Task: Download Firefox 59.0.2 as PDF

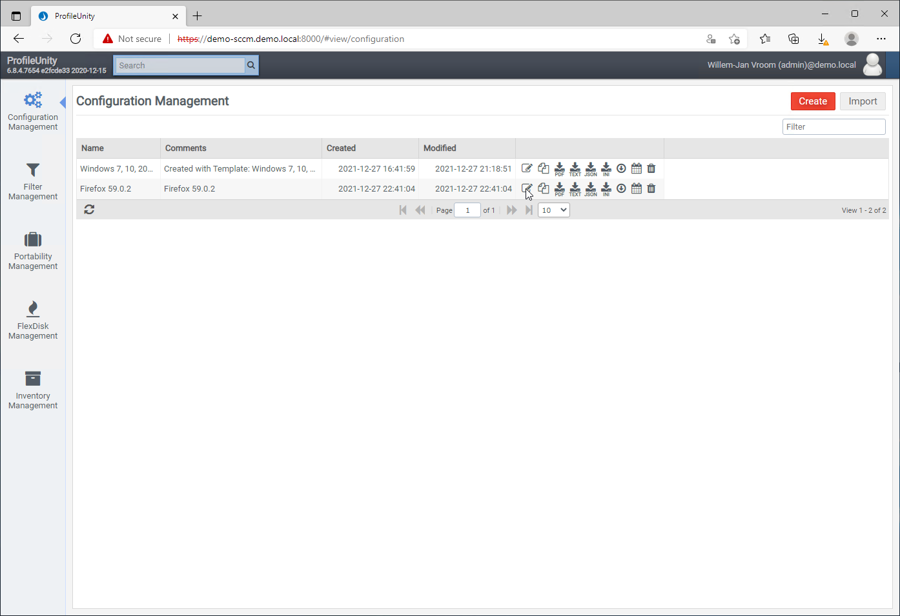Action: point(559,188)
